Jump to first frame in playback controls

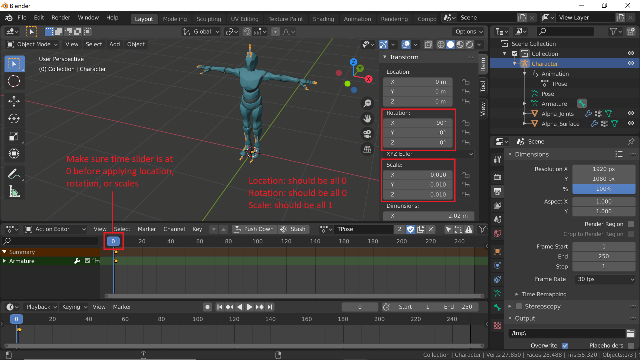(220, 307)
